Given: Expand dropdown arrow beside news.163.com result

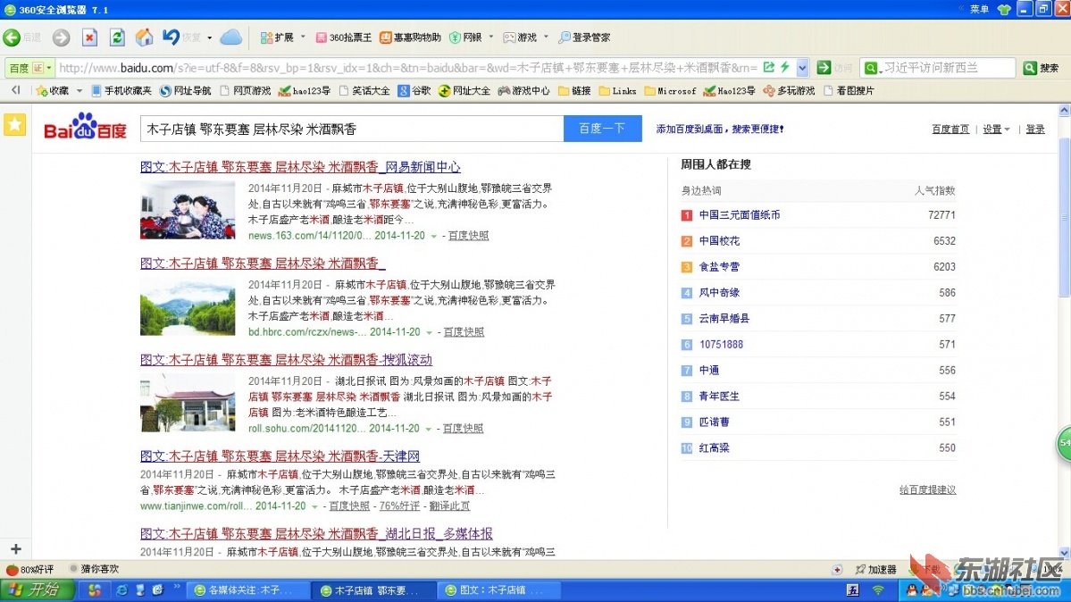Looking at the screenshot, I should 434,236.
